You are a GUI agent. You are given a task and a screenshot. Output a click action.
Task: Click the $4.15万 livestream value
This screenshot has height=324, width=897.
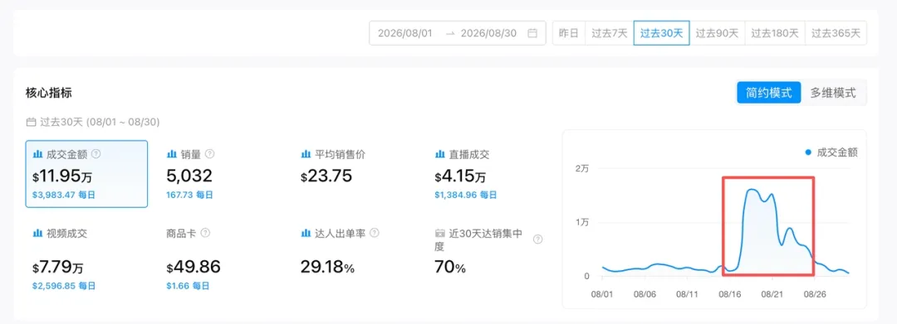[x=460, y=177]
